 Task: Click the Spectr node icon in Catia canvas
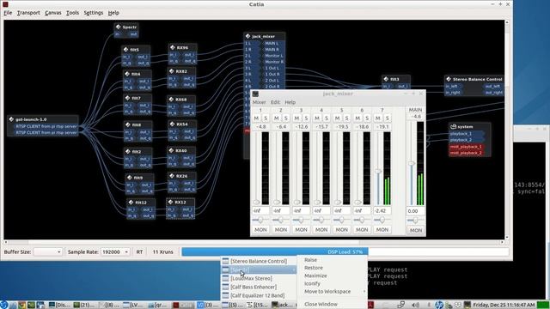[119, 27]
